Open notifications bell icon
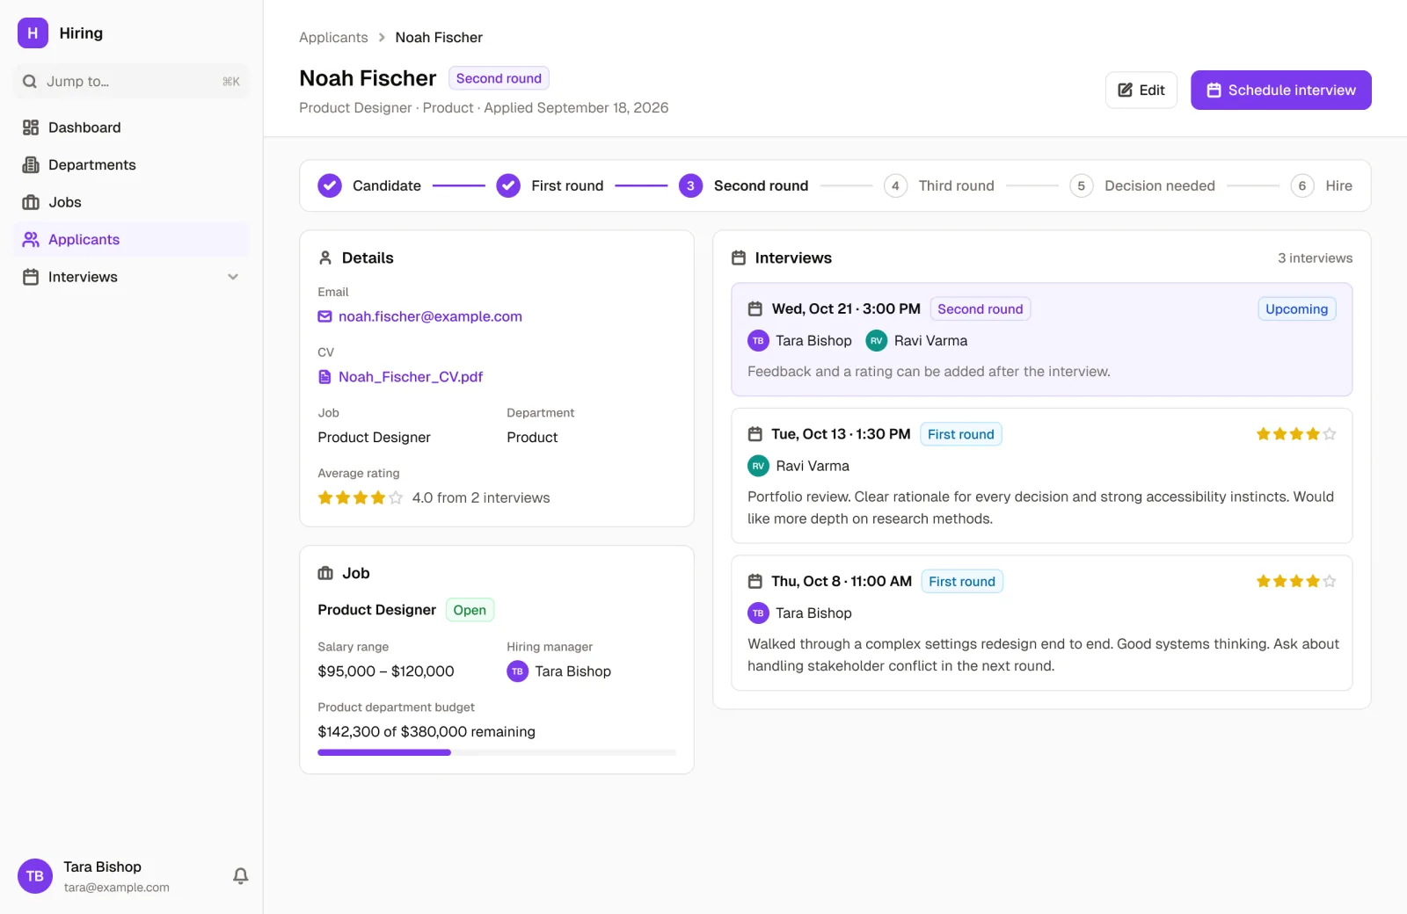 pos(240,876)
